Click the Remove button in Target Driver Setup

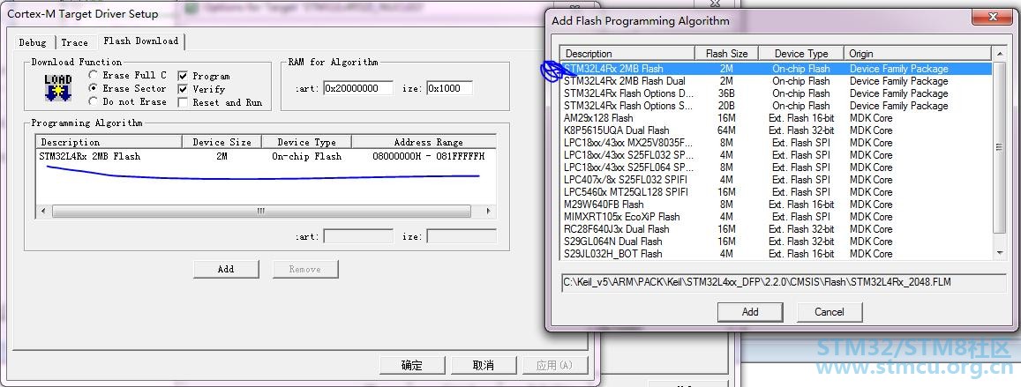[304, 269]
